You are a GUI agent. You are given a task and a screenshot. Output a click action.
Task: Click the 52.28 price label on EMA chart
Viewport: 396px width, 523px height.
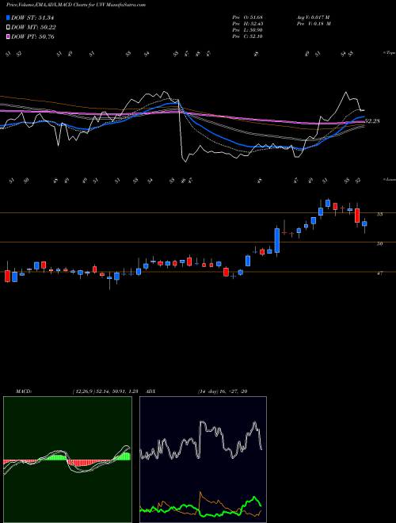pos(372,121)
